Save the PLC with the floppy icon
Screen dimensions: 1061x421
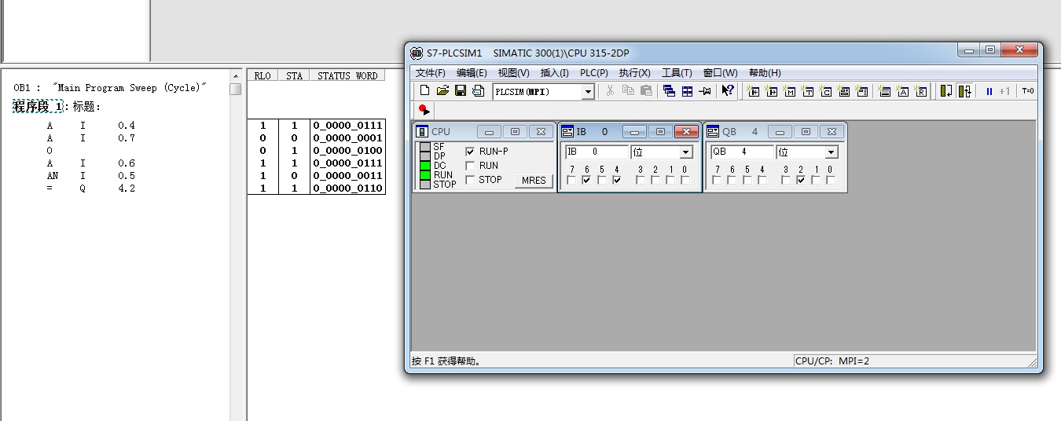pos(461,91)
